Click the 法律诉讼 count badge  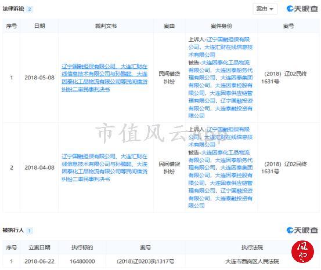point(30,9)
